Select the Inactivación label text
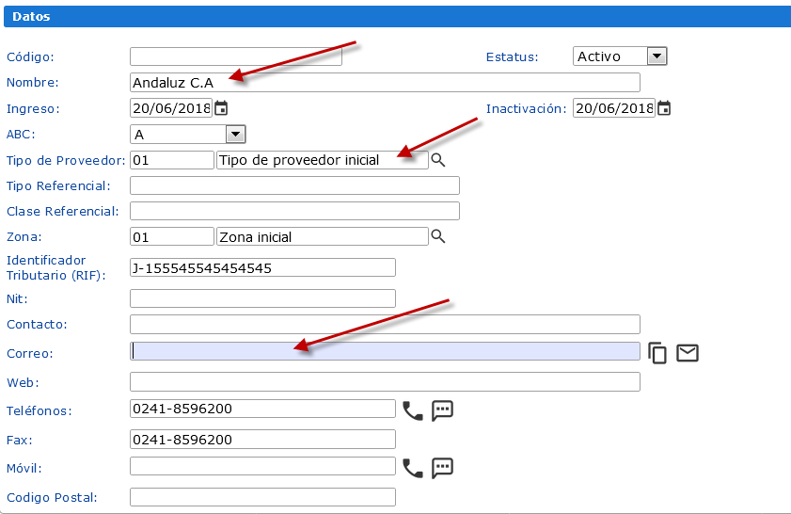Viewport: 791px width, 514px height. coord(526,109)
